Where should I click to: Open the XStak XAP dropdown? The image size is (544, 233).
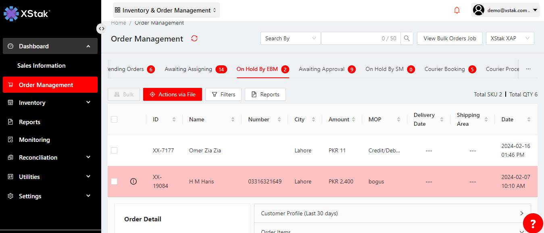[x=510, y=39]
